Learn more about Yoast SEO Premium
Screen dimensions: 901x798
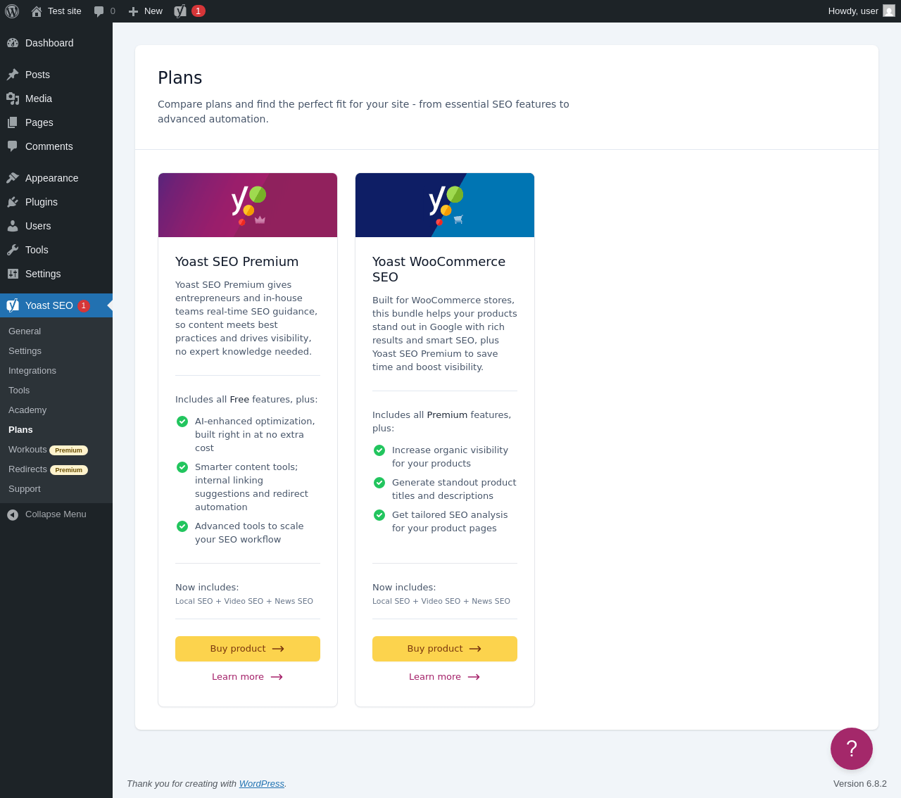tap(248, 677)
